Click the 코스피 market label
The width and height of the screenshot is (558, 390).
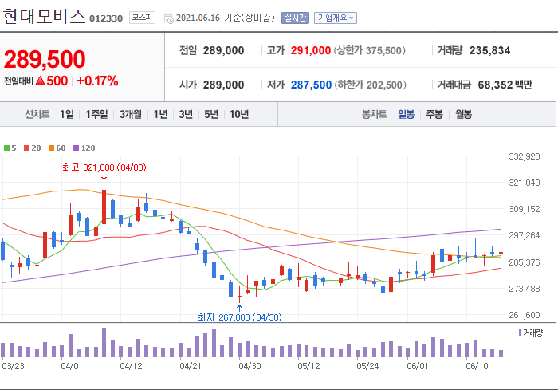(x=142, y=18)
